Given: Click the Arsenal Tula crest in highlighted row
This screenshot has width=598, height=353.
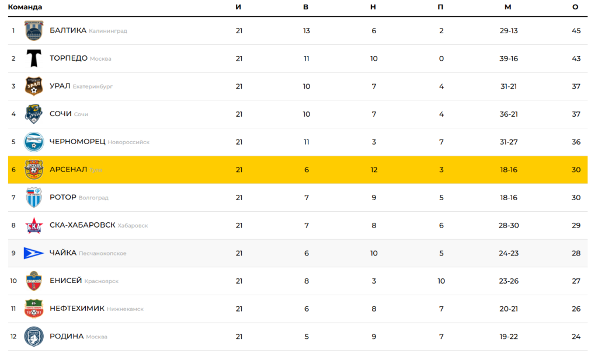Looking at the screenshot, I should pos(34,170).
